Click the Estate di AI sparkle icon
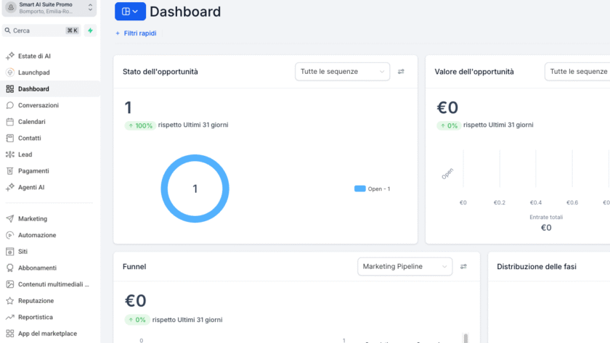This screenshot has width=610, height=343. point(10,56)
